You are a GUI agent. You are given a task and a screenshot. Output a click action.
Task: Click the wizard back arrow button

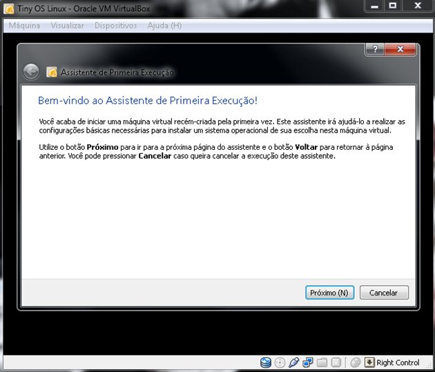point(31,72)
